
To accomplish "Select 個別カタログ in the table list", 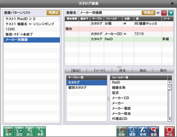I will pos(87,87).
